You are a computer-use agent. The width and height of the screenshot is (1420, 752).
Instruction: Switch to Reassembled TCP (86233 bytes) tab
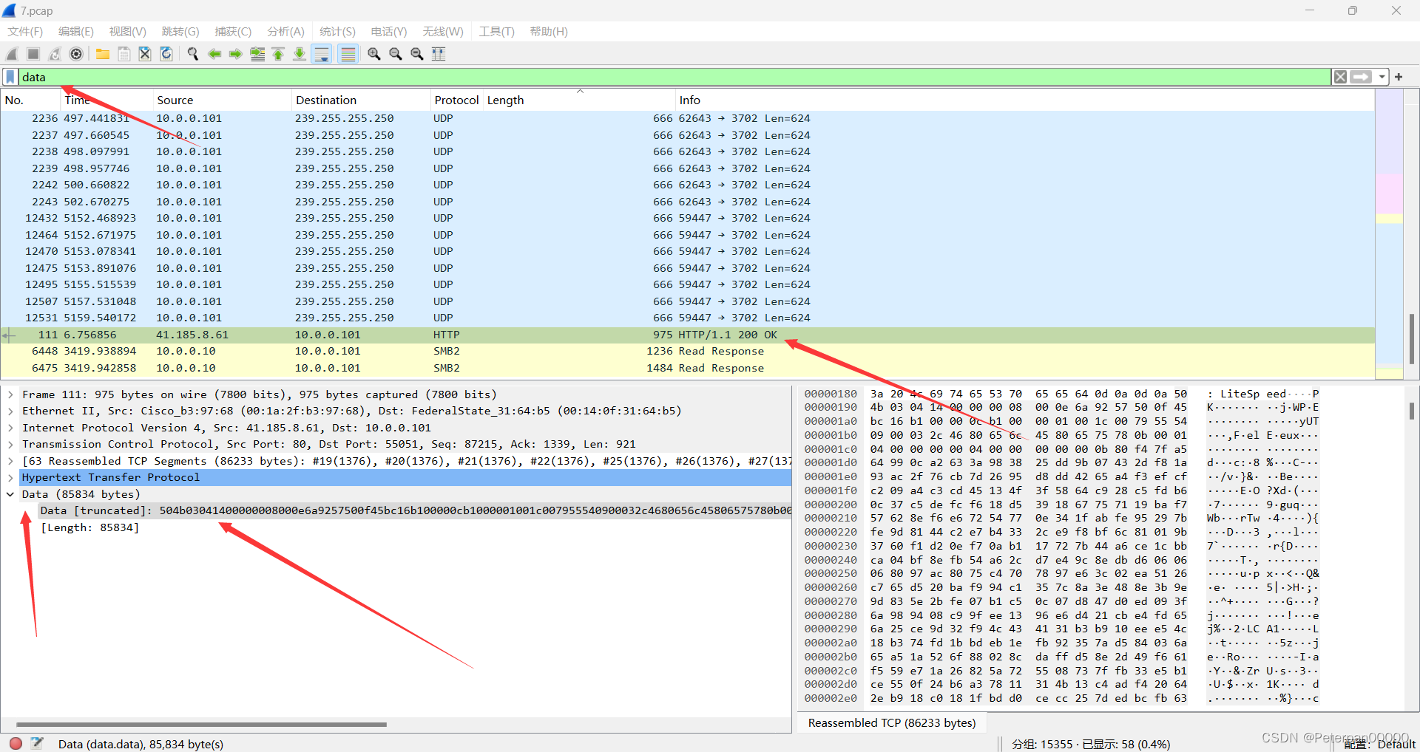point(891,723)
